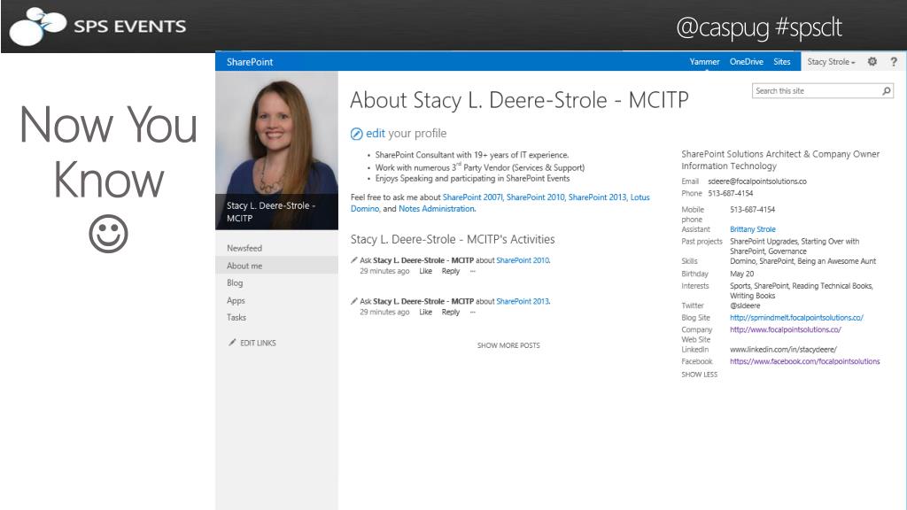The width and height of the screenshot is (907, 510).
Task: Open more options for SharePoint 2013 post
Action: (x=473, y=313)
